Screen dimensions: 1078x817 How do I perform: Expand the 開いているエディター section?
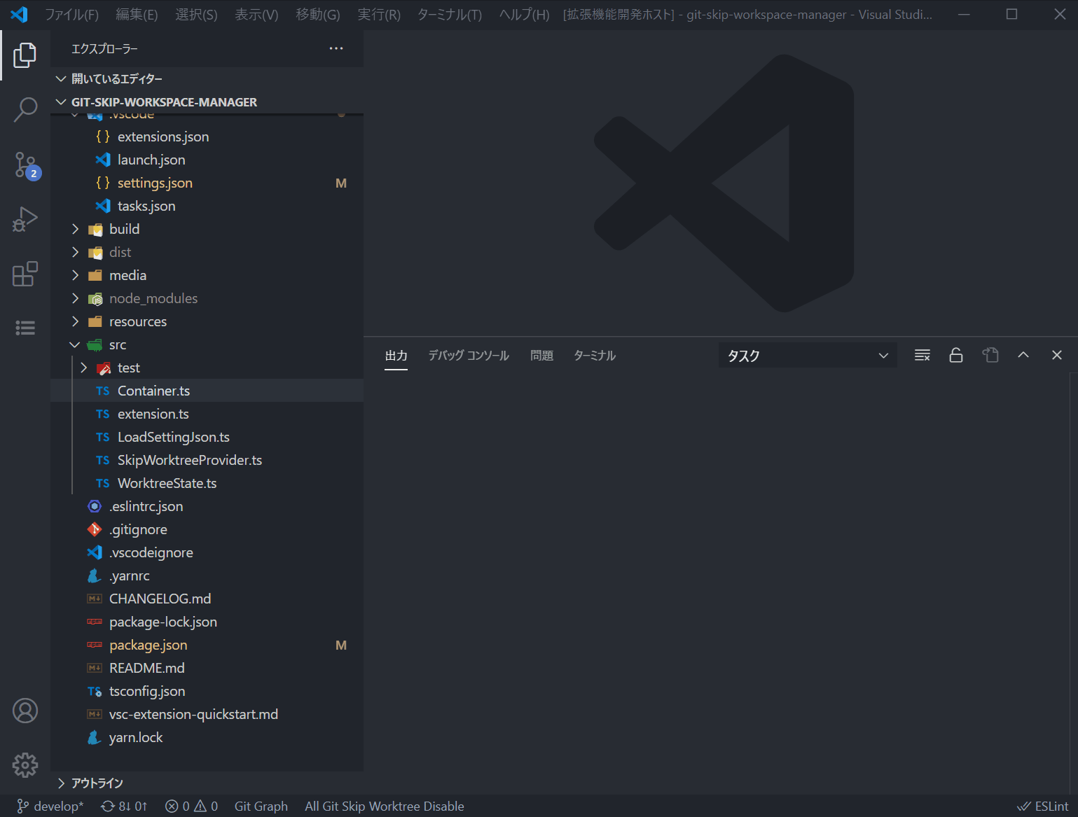tap(207, 78)
